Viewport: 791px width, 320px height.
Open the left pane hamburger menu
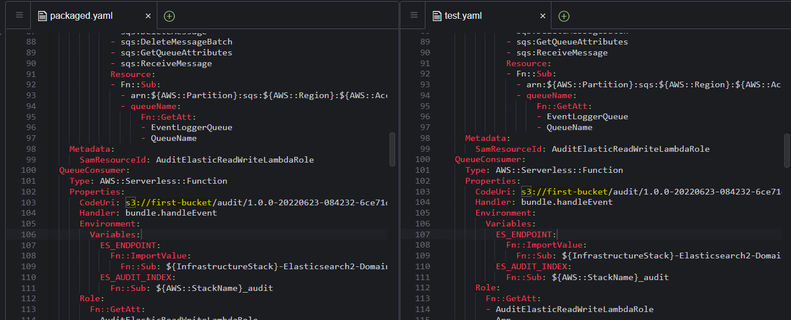pyautogui.click(x=19, y=15)
